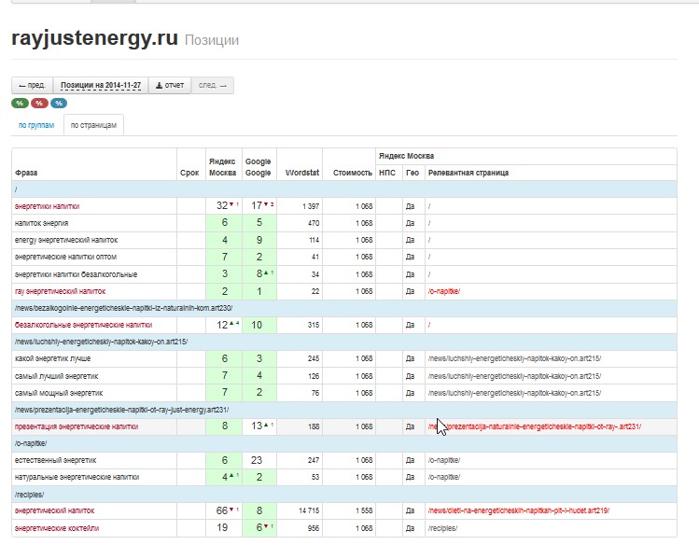The width and height of the screenshot is (699, 559).
Task: Open phrase 'энергетический напиток'
Action: [x=54, y=510]
